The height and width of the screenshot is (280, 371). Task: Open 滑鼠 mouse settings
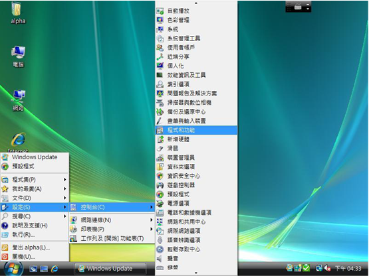(196, 149)
